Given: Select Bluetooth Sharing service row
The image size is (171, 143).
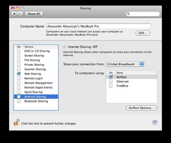Looking at the screenshot, I should [x=36, y=101].
